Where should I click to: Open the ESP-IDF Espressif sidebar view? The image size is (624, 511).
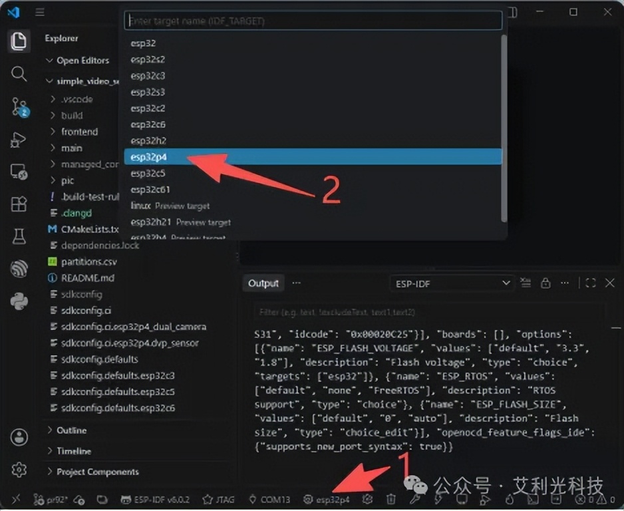[x=19, y=269]
